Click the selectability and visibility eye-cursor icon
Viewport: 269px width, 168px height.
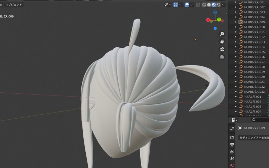pos(166,5)
